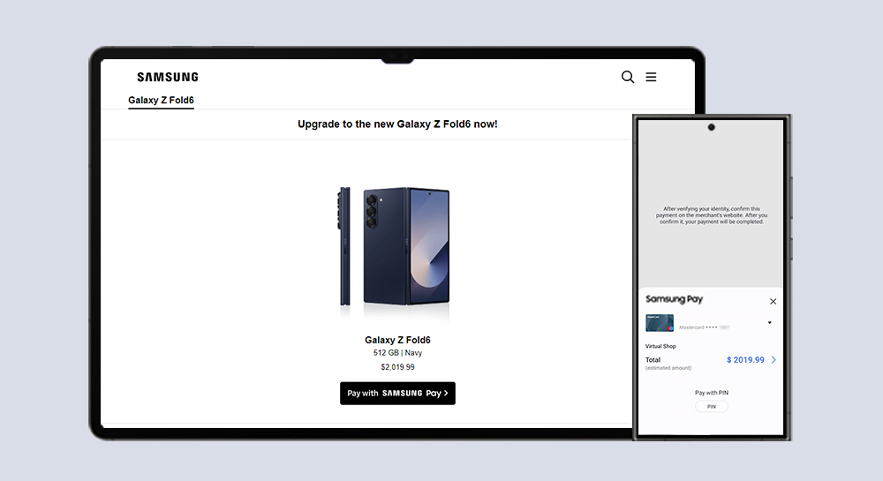Click the $ 2019.99 total amount
The height and width of the screenshot is (481, 883).
(x=745, y=360)
